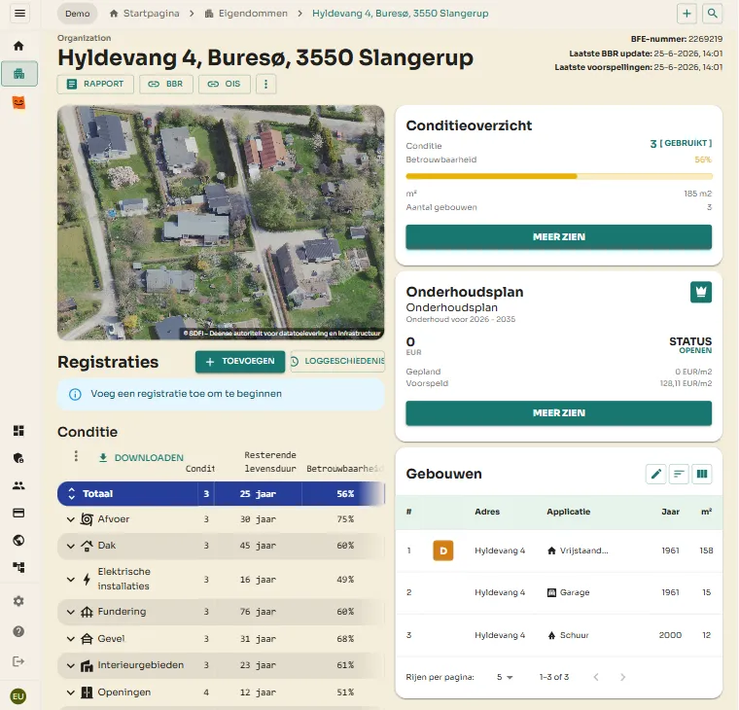
Task: Open the rows per page dropdown
Action: [x=505, y=677]
